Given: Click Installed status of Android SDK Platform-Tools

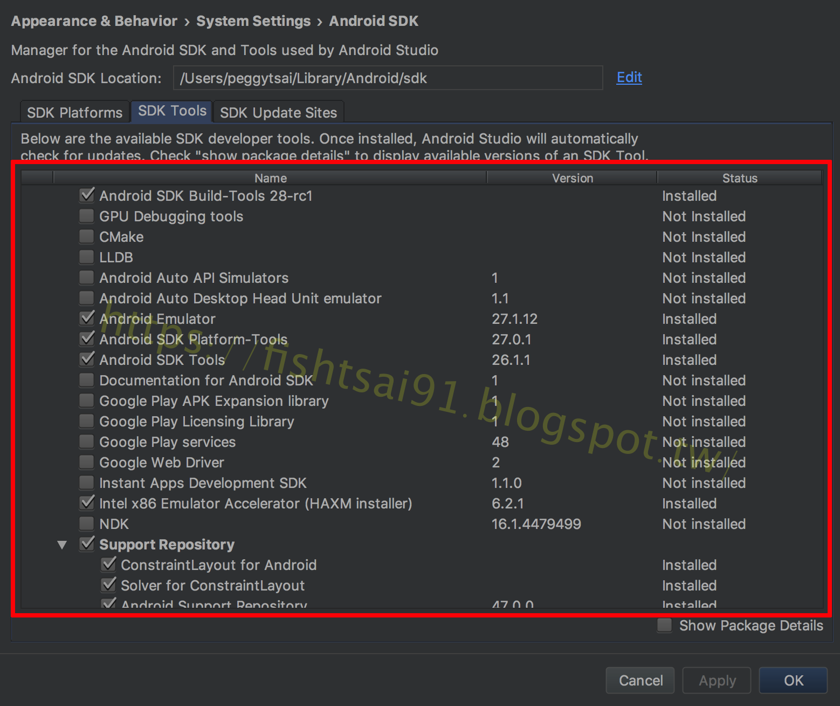Looking at the screenshot, I should click(x=689, y=340).
